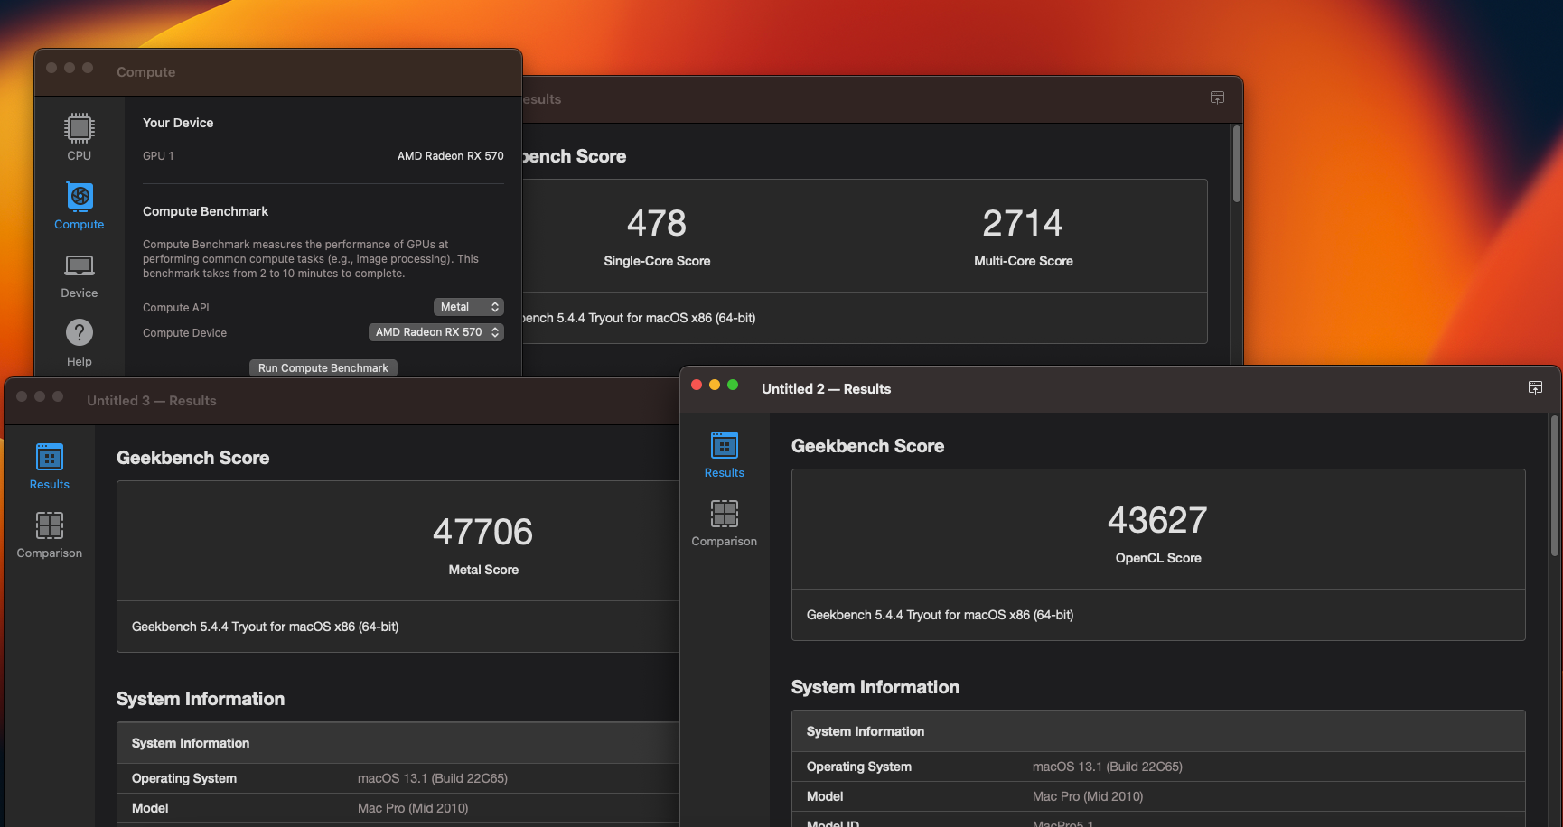
Task: Open Device section in sidebar
Action: click(x=80, y=275)
